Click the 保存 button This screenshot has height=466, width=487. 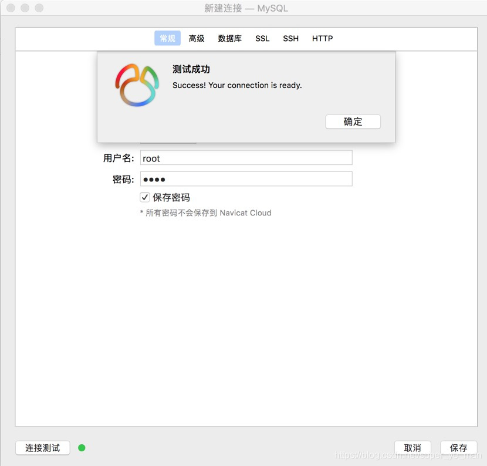click(x=458, y=448)
